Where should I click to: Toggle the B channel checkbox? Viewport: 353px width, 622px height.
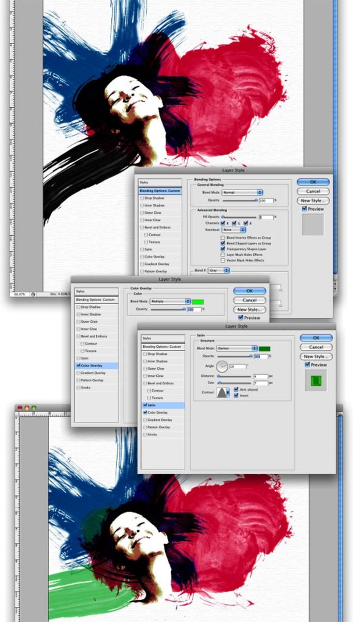coord(246,223)
